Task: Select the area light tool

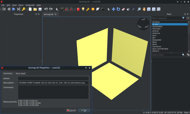Action: point(98,9)
